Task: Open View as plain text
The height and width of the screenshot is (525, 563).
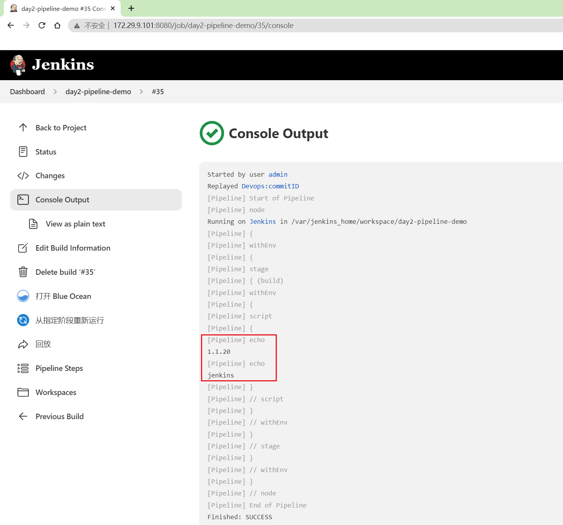Action: (x=75, y=224)
